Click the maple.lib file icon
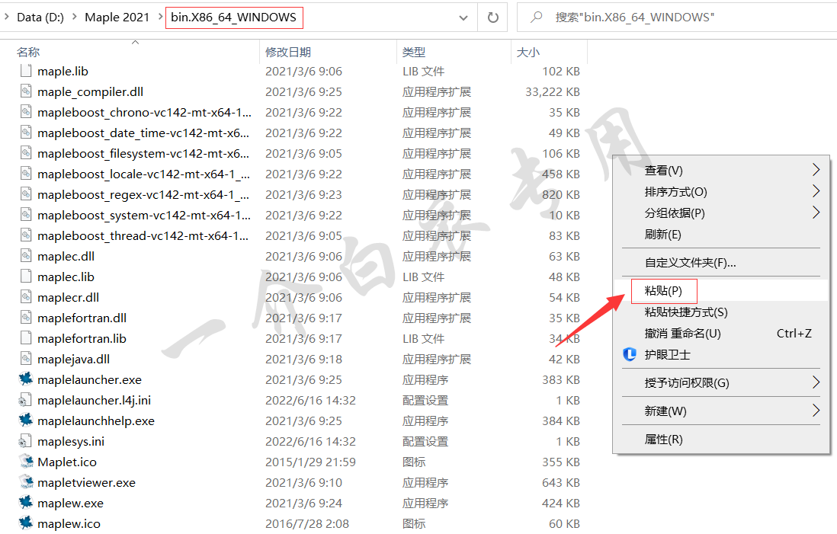This screenshot has height=534, width=837. 26,71
